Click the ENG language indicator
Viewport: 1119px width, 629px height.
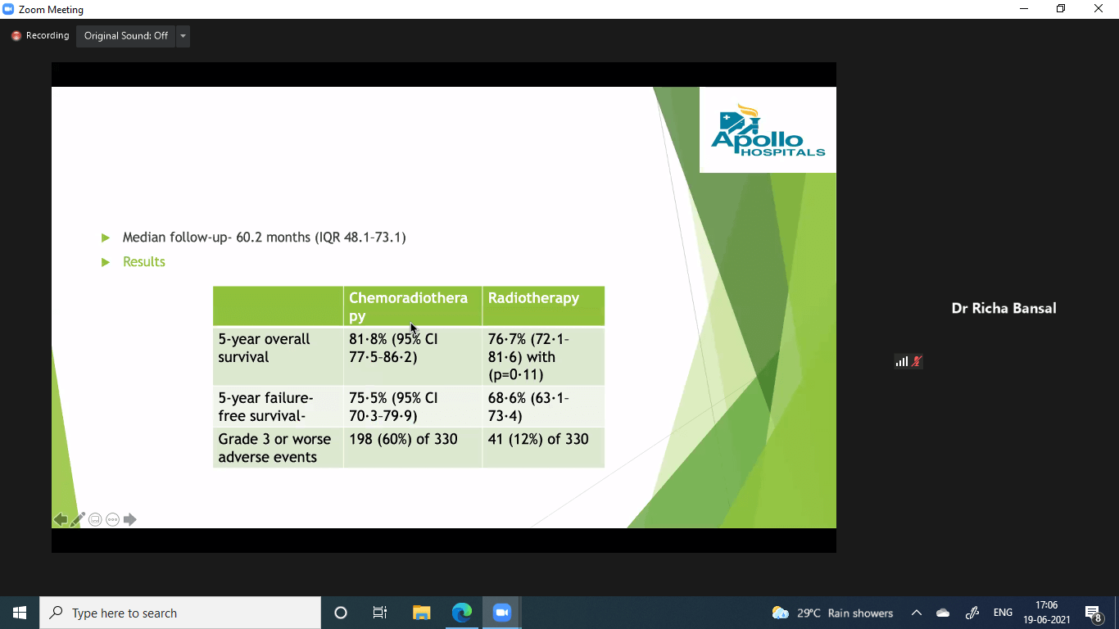point(1003,613)
